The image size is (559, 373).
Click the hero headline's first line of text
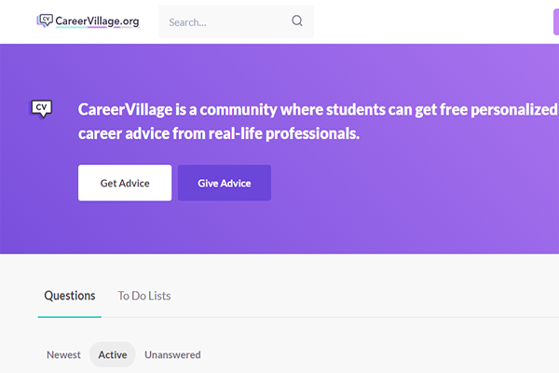point(317,109)
